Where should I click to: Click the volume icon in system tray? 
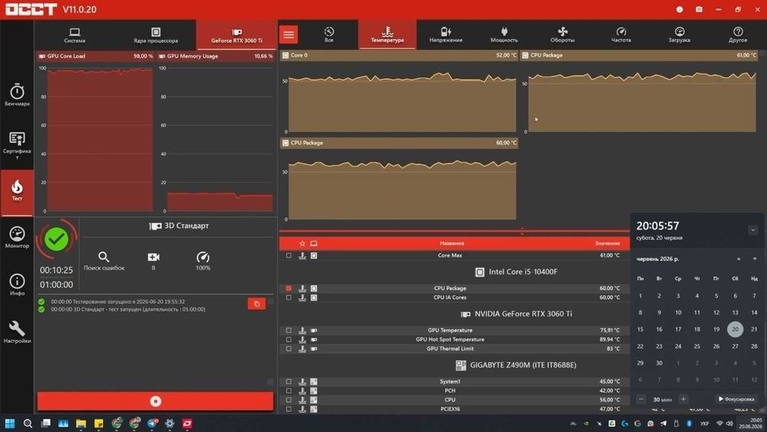[729, 424]
